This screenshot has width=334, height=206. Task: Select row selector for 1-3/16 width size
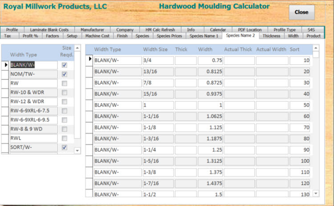(x=89, y=139)
